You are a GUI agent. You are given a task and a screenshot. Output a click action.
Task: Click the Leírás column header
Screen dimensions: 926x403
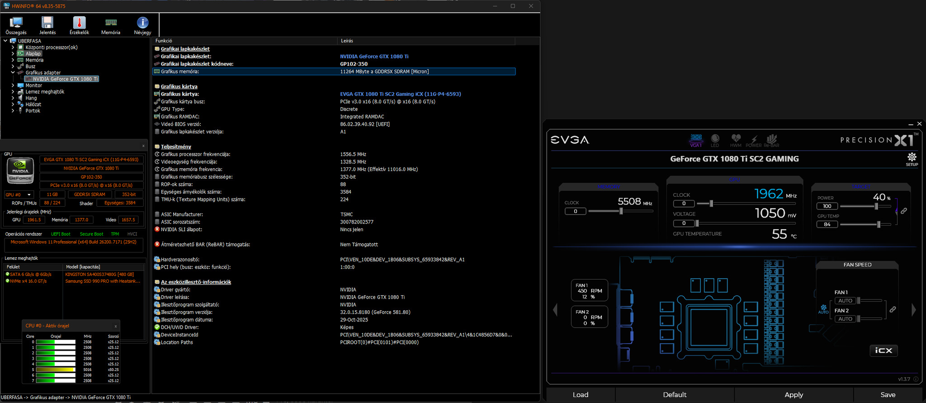(426, 41)
